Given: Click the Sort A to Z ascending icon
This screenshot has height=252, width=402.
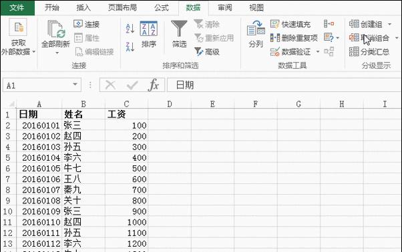Looking at the screenshot, I should point(130,29).
